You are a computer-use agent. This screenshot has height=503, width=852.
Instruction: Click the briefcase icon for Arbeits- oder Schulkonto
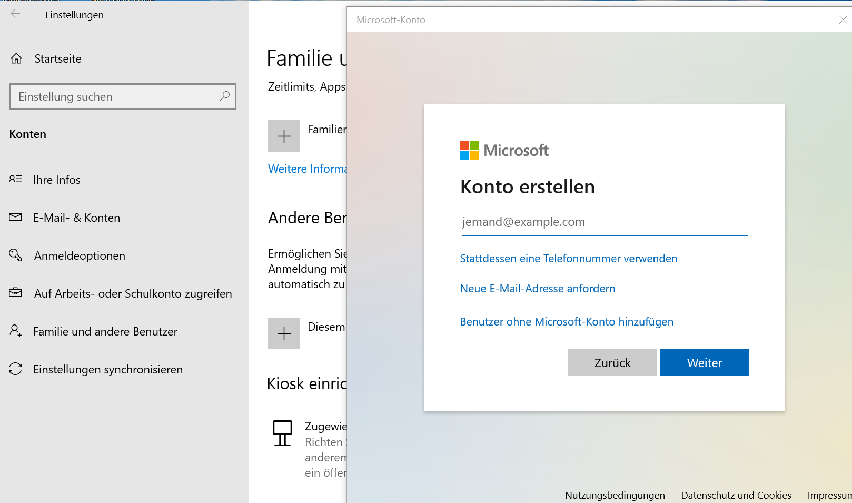point(15,292)
